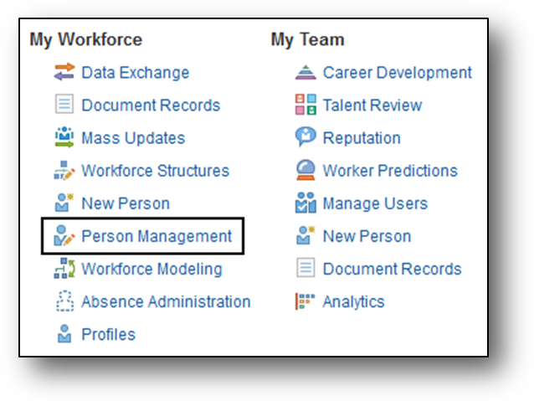Go to the Profiles link
The height and width of the screenshot is (401, 534).
tap(108, 335)
